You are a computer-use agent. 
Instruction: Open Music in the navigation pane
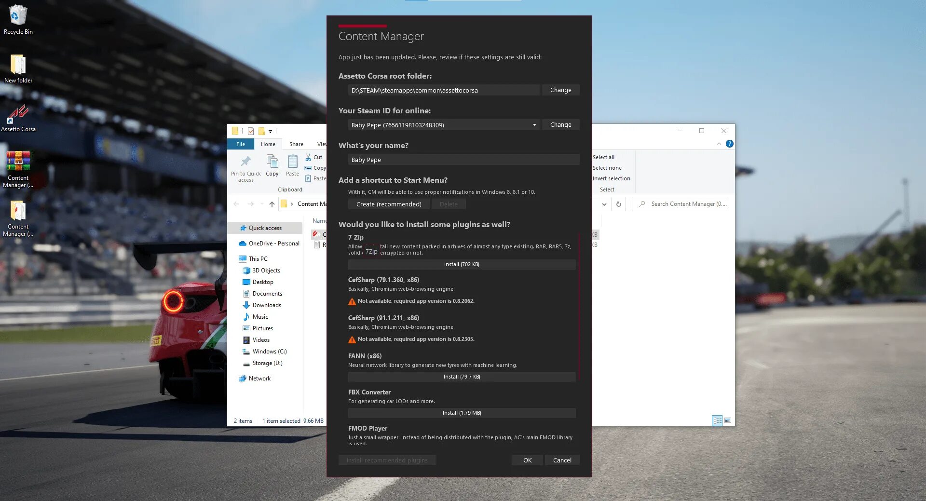coord(256,317)
